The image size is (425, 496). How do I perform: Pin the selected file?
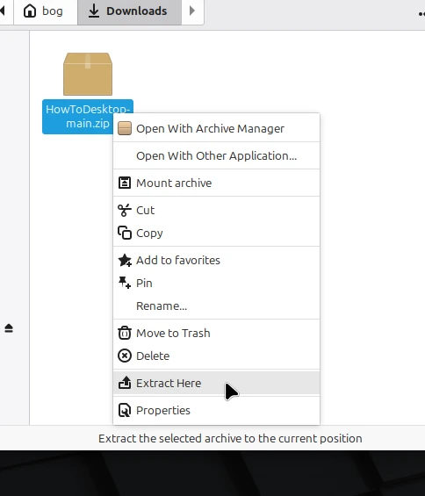click(217, 283)
